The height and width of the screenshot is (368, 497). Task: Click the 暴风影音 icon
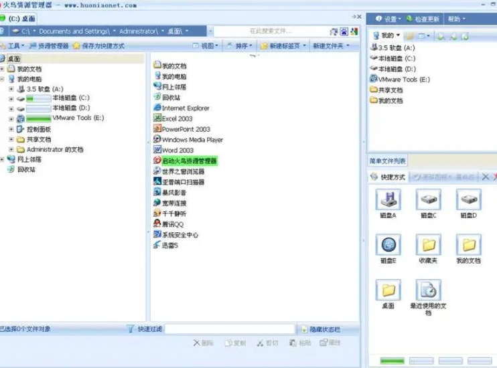pyautogui.click(x=157, y=192)
